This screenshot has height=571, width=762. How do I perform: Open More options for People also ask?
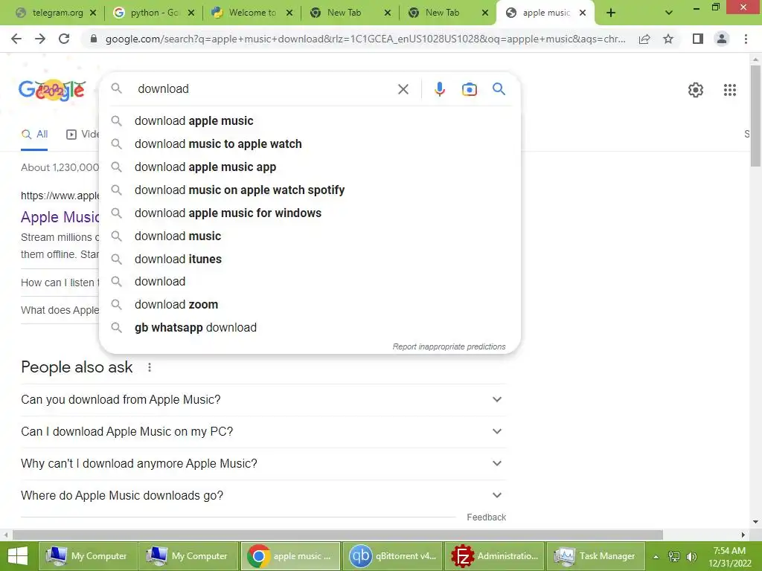click(x=149, y=367)
